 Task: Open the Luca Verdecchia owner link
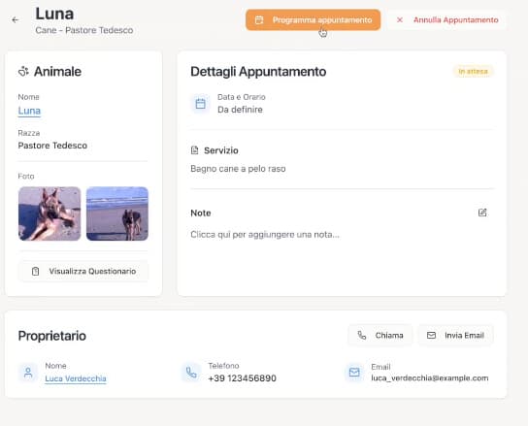(x=76, y=378)
